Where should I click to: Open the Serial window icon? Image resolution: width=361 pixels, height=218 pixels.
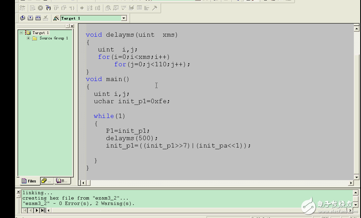131,8
